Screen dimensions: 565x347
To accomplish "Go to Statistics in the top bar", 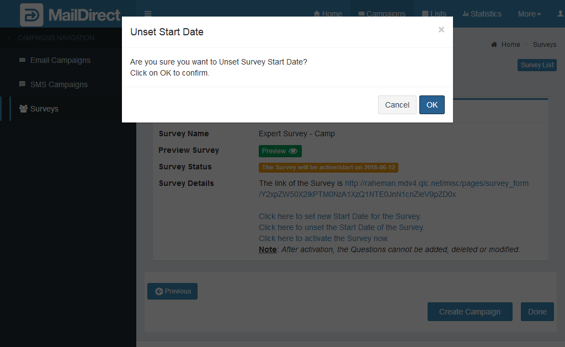I will tap(482, 14).
